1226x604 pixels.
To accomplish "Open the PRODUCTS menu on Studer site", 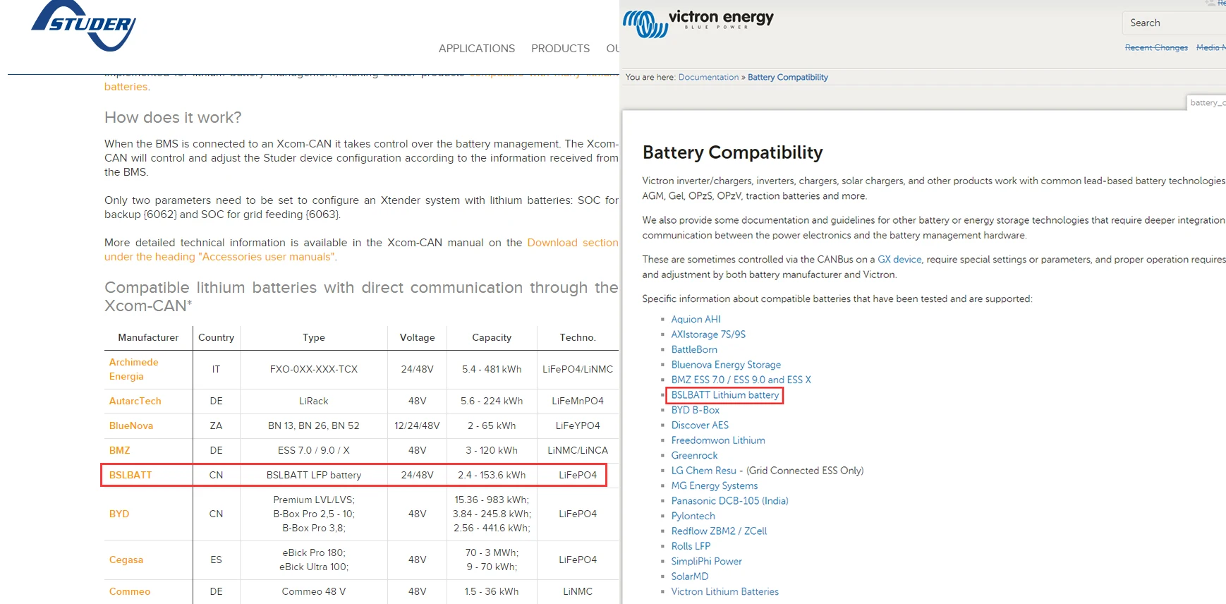I will (x=560, y=49).
